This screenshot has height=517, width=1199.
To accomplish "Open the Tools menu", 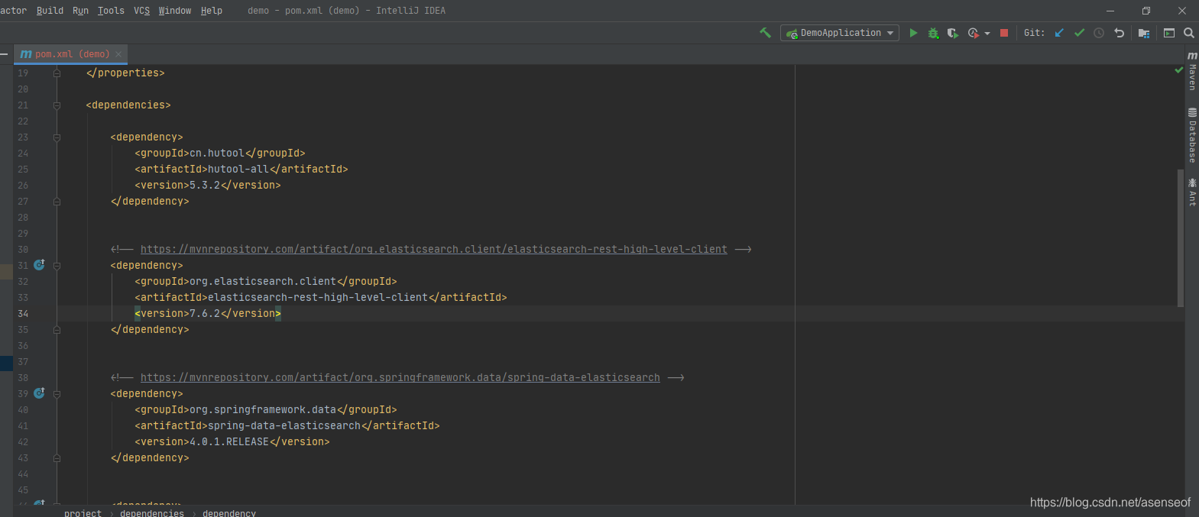I will [111, 11].
